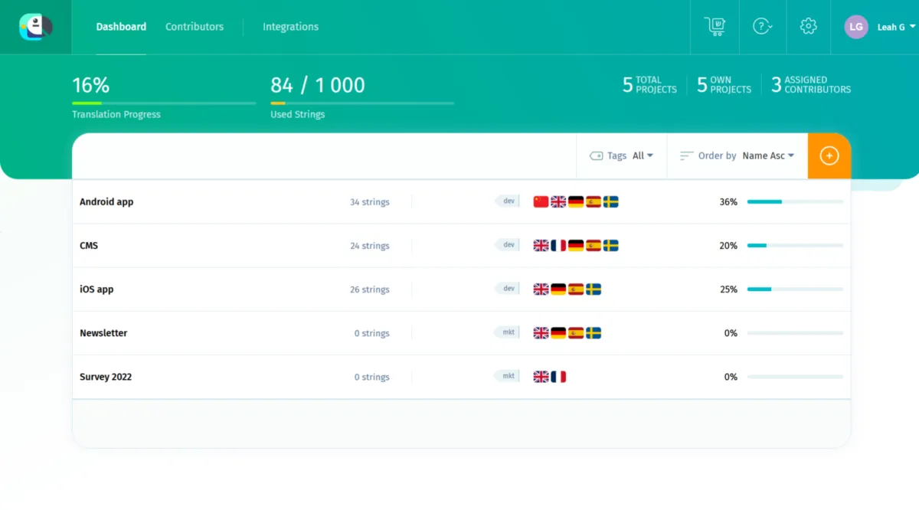The width and height of the screenshot is (919, 510).
Task: Open the Integrations tab
Action: [290, 27]
